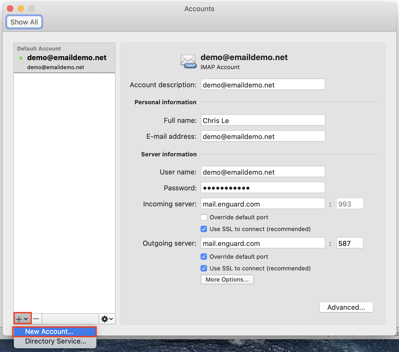Click the 'Default Account' header text
Viewport: 399px width, 352px height.
click(39, 49)
